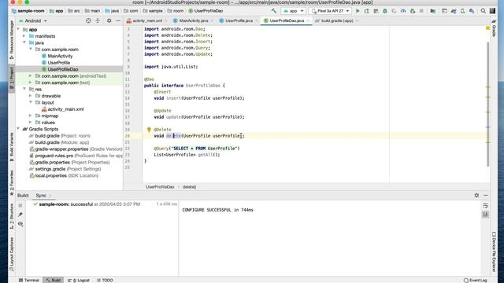Hide the Build panel with minus icon
The image size is (504, 283).
pyautogui.click(x=486, y=195)
